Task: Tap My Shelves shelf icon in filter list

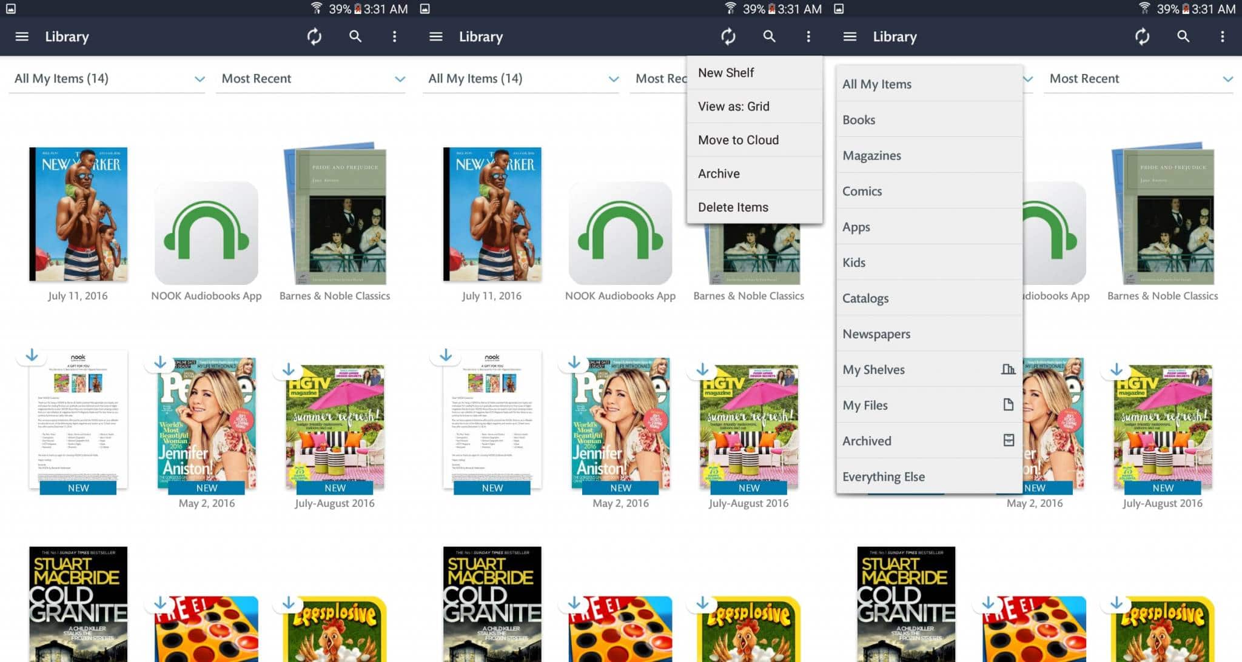Action: (1008, 369)
